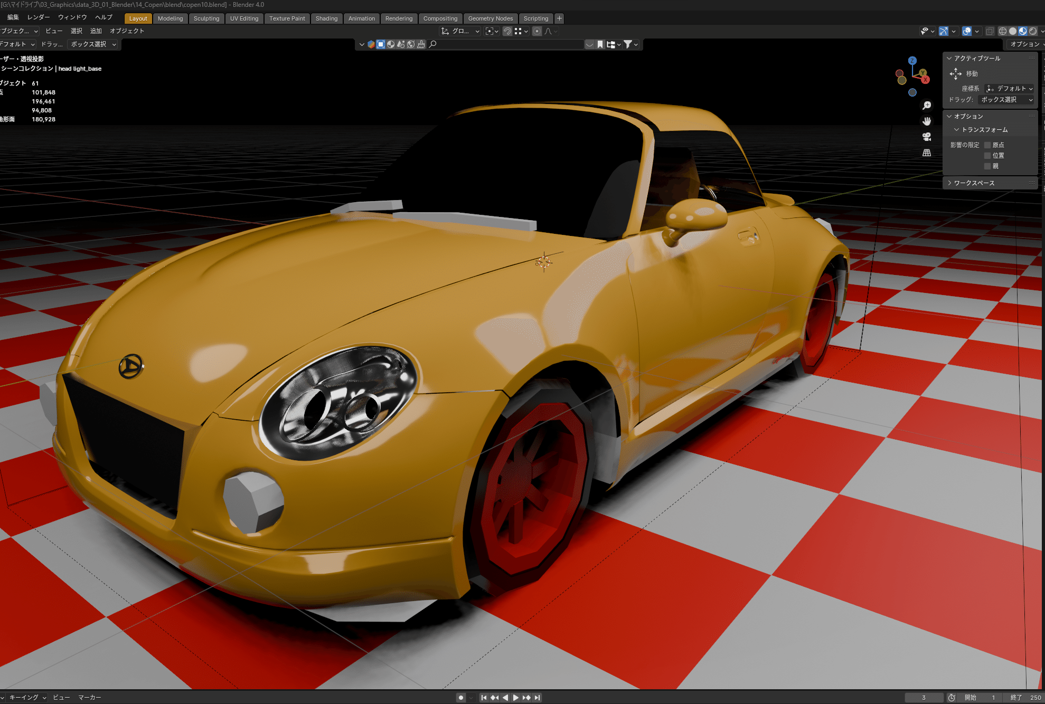The width and height of the screenshot is (1045, 704).
Task: Check the 位置 checkbox in the Transform options
Action: click(x=987, y=155)
